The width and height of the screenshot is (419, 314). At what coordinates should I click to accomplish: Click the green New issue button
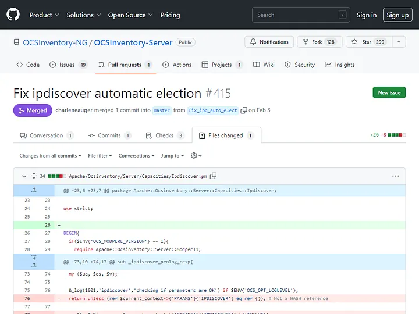coord(389,92)
